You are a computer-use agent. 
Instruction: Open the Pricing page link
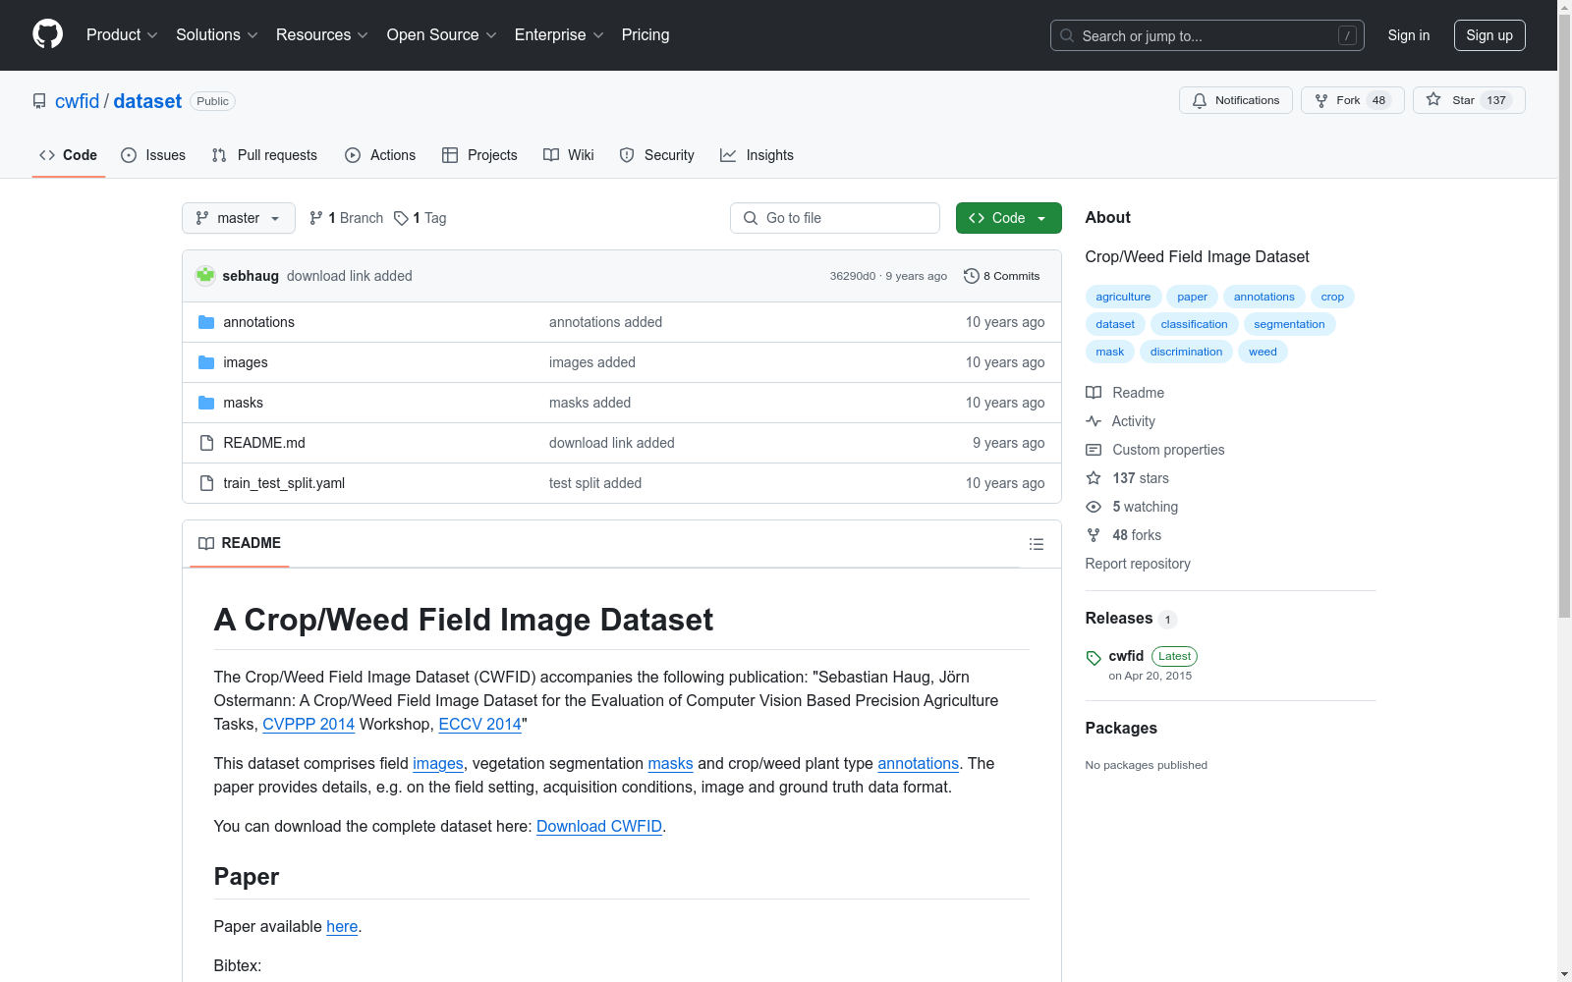point(646,34)
